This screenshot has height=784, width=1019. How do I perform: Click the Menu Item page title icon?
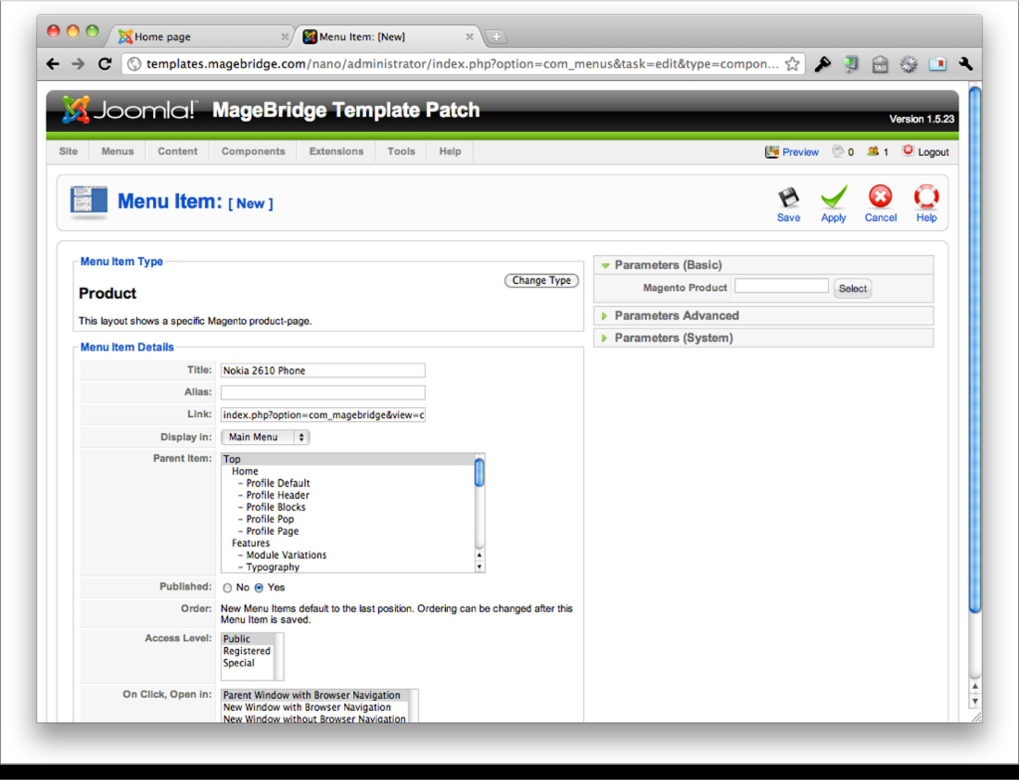point(89,201)
